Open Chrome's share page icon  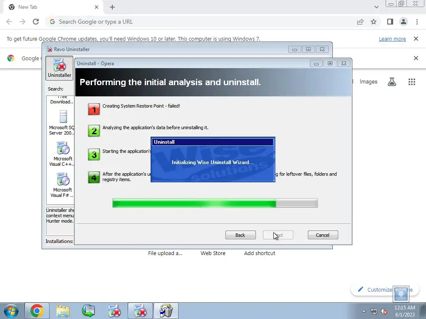click(x=360, y=22)
